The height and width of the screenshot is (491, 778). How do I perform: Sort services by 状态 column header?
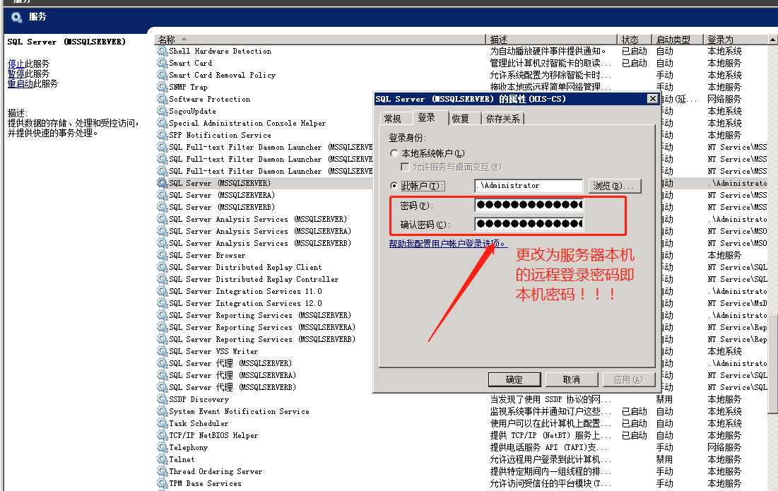point(635,40)
